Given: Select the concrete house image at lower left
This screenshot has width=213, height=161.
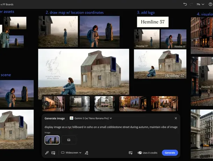Looking at the screenshot, I should (x=17, y=129).
